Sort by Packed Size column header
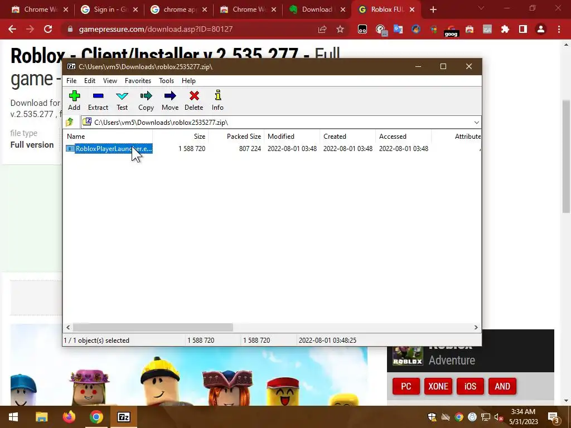The image size is (571, 428). pyautogui.click(x=236, y=137)
